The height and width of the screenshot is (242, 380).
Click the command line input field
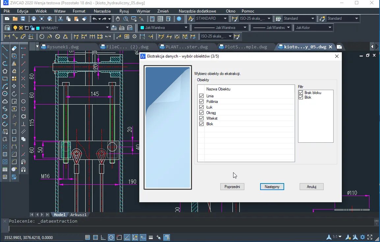[165, 229]
